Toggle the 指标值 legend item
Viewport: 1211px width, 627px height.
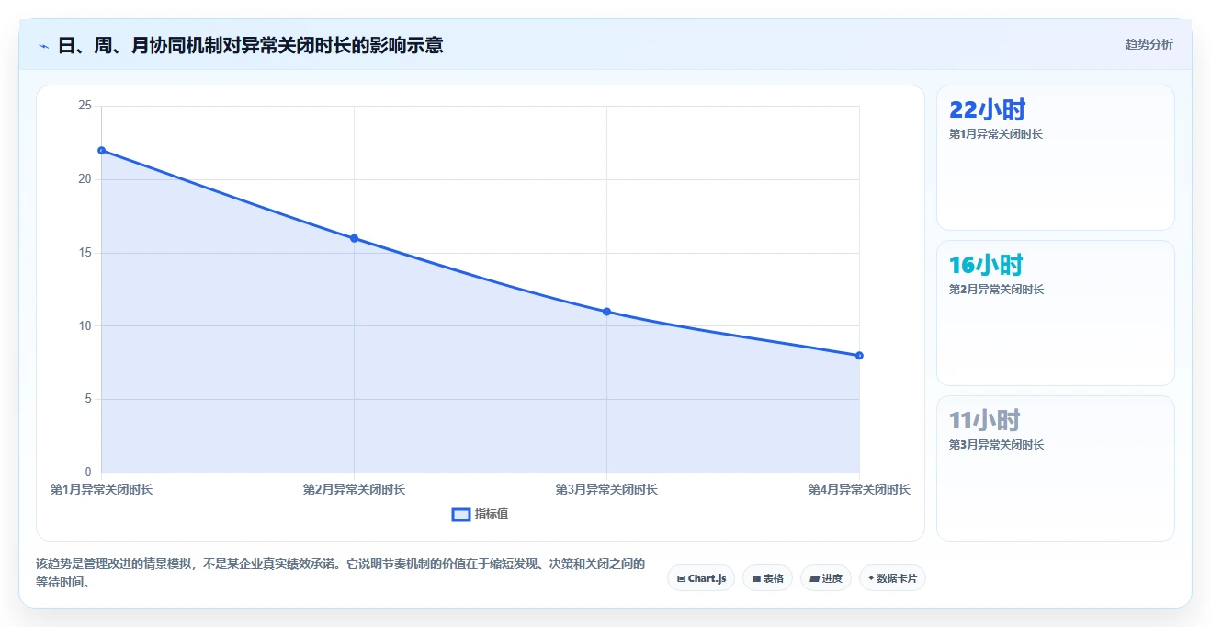(x=480, y=514)
